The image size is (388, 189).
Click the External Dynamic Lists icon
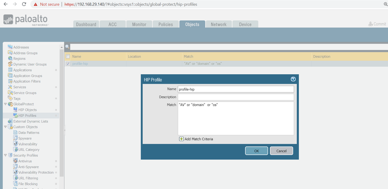pyautogui.click(x=10, y=121)
